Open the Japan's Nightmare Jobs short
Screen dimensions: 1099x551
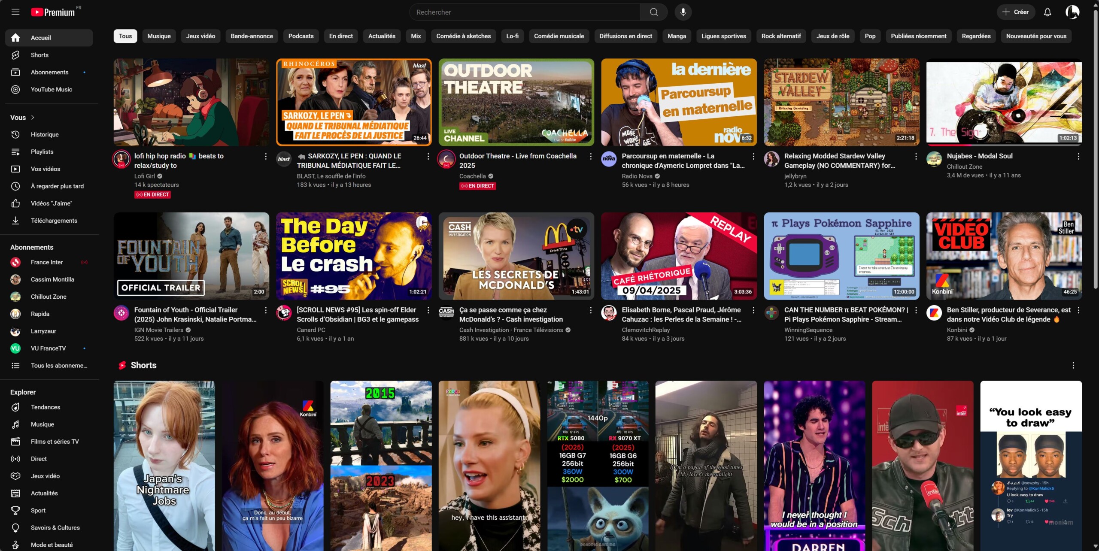(164, 466)
